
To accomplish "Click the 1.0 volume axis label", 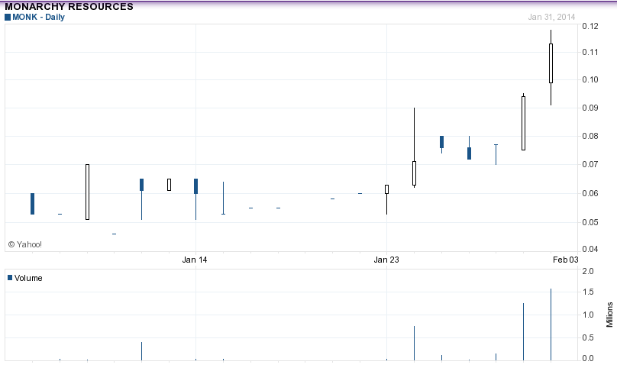I will (588, 315).
